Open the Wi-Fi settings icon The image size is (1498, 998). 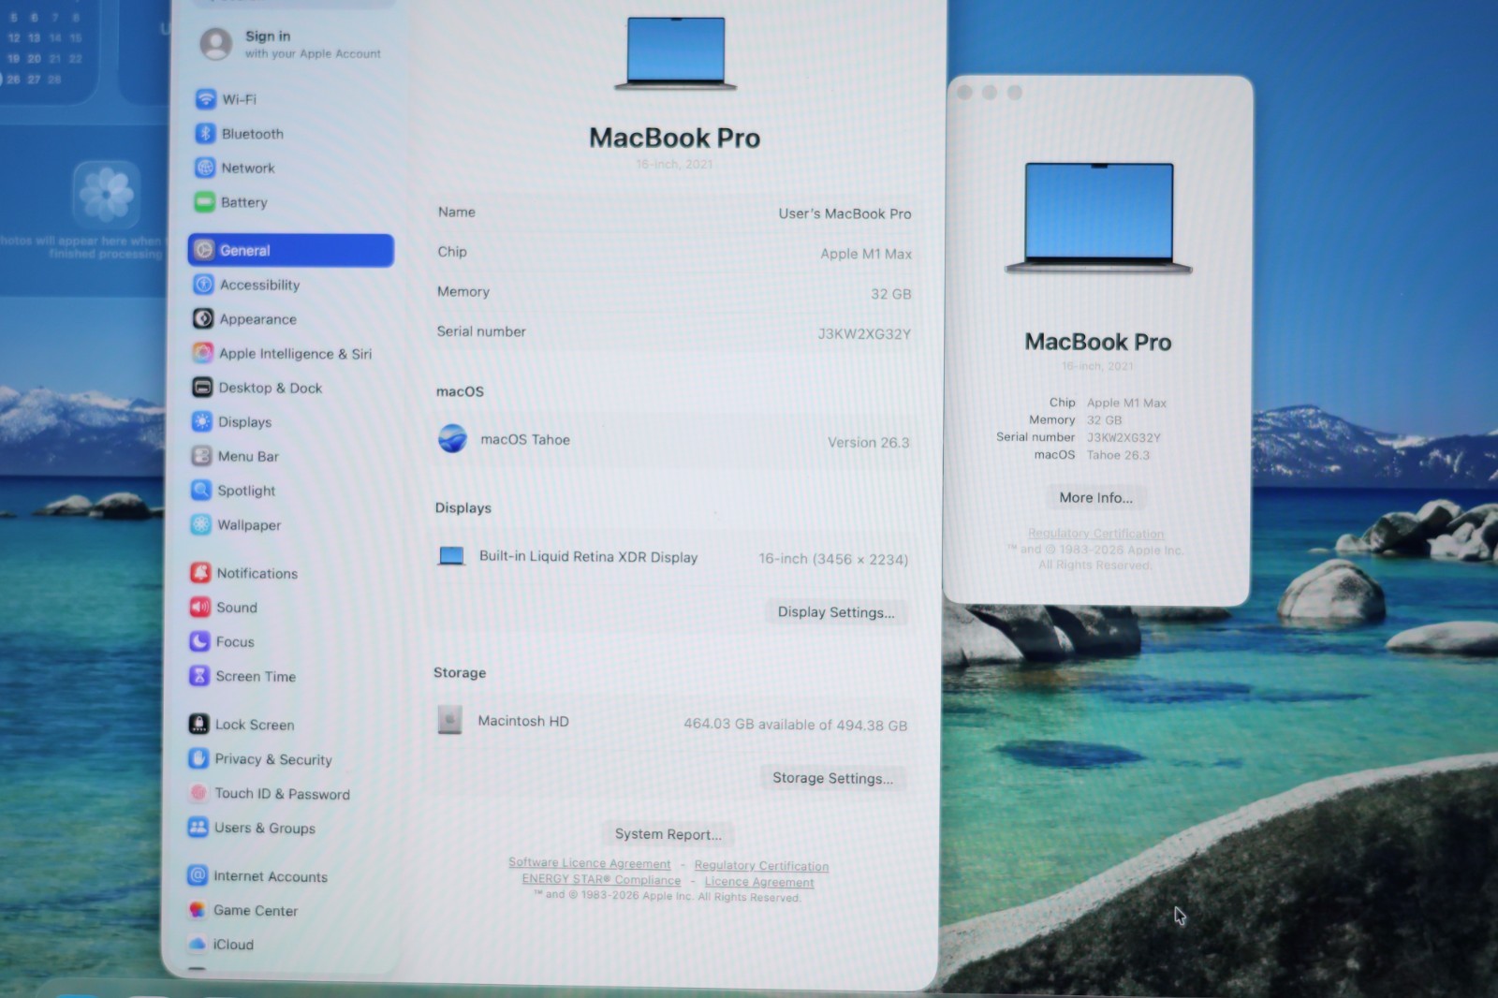click(206, 99)
